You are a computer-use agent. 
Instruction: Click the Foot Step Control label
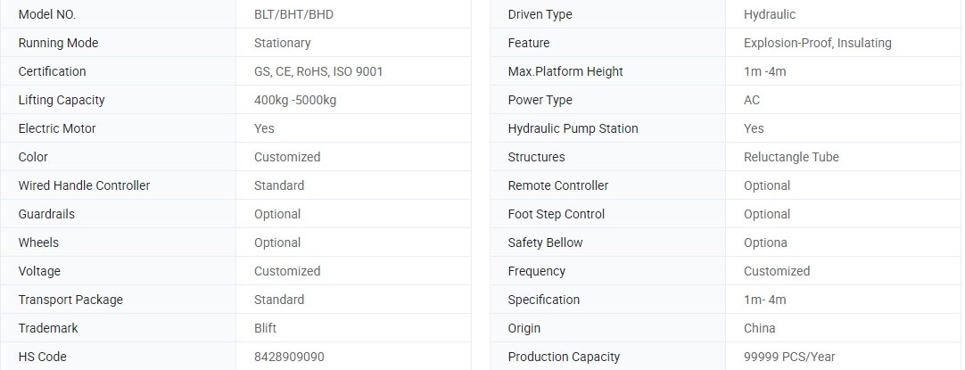[556, 214]
